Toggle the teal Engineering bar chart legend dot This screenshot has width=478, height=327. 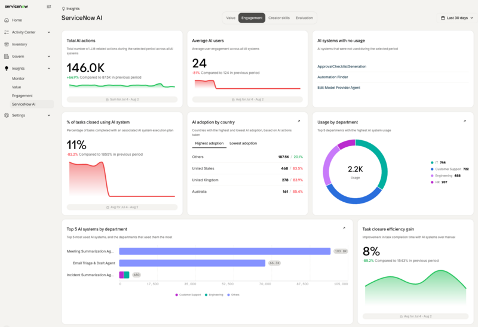(x=206, y=295)
